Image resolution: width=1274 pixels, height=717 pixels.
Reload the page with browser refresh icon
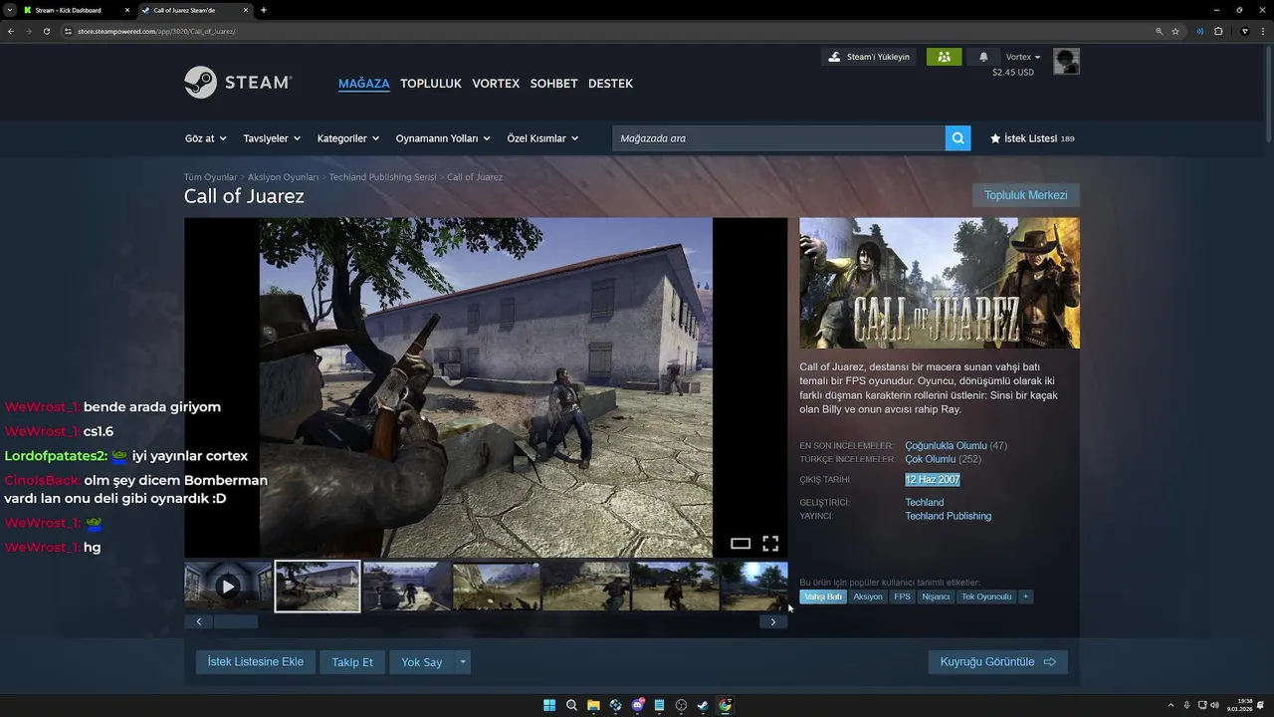(46, 31)
